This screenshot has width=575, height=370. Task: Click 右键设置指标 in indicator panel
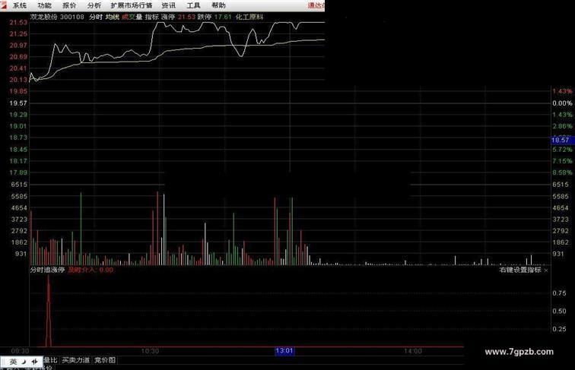[x=520, y=270]
